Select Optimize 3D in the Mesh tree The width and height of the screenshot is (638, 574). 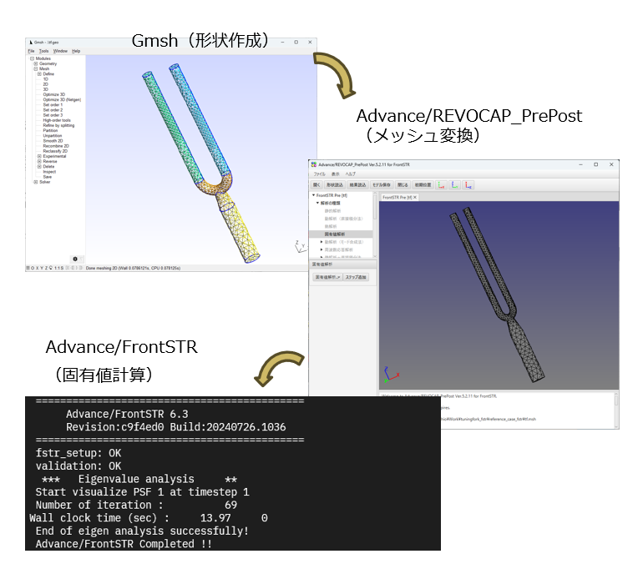click(x=54, y=94)
